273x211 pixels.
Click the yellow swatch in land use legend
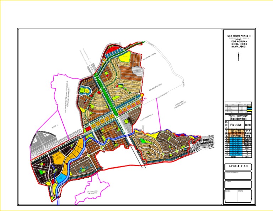(249, 110)
